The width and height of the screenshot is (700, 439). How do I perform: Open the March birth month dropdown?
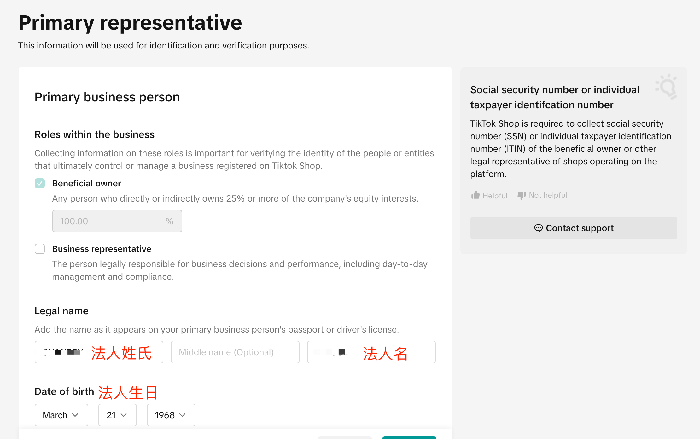pos(61,415)
